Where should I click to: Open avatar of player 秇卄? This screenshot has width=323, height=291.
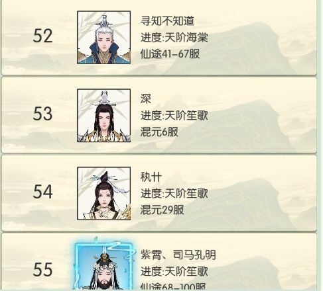[x=103, y=193]
